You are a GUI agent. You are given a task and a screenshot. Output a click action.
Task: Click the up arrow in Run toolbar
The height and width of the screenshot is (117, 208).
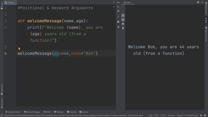pos(123,7)
